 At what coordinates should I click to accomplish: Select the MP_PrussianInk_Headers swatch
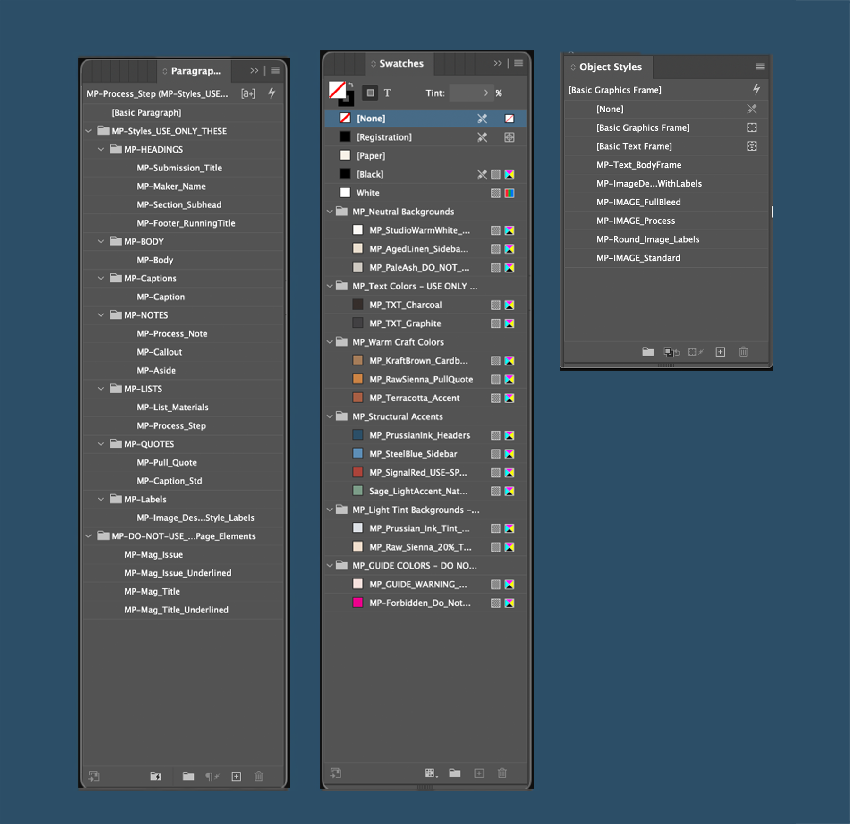pos(425,435)
